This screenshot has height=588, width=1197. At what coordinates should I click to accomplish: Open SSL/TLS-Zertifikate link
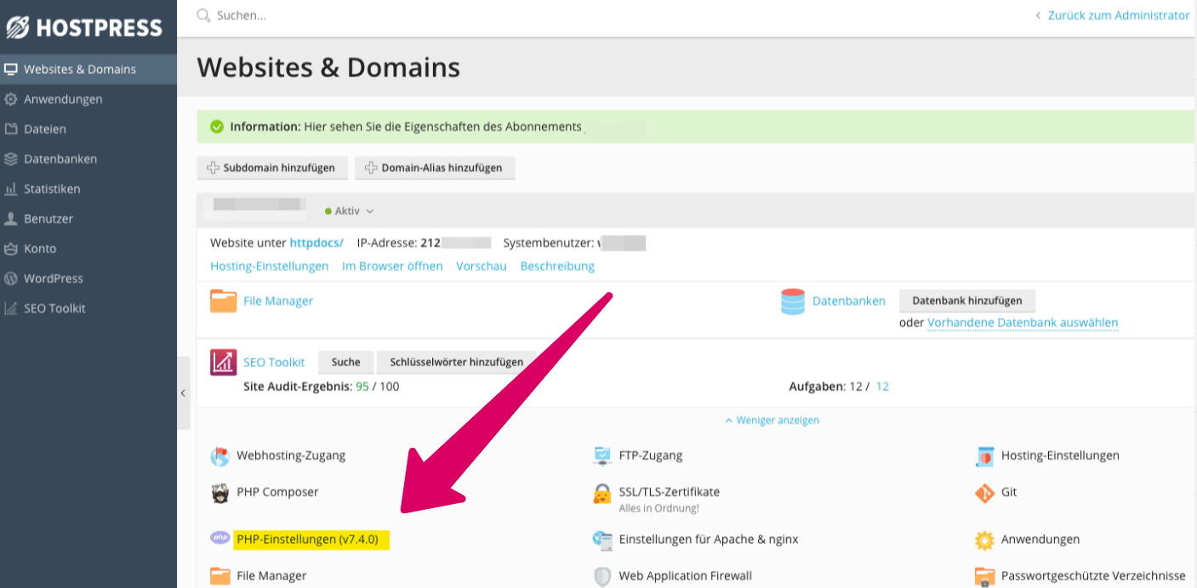pyautogui.click(x=670, y=492)
